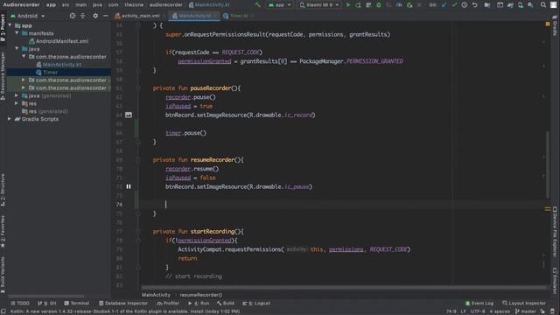The image size is (560, 315).
Task: Select MainActivity.kt in project tree
Action: pos(59,65)
